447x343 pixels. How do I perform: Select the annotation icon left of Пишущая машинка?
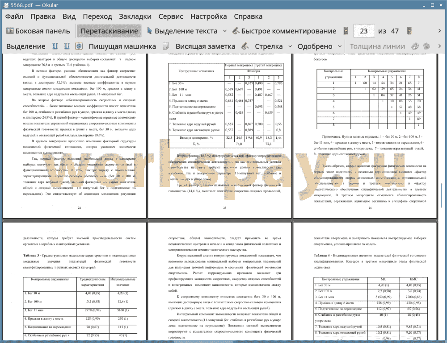pyautogui.click(x=79, y=46)
